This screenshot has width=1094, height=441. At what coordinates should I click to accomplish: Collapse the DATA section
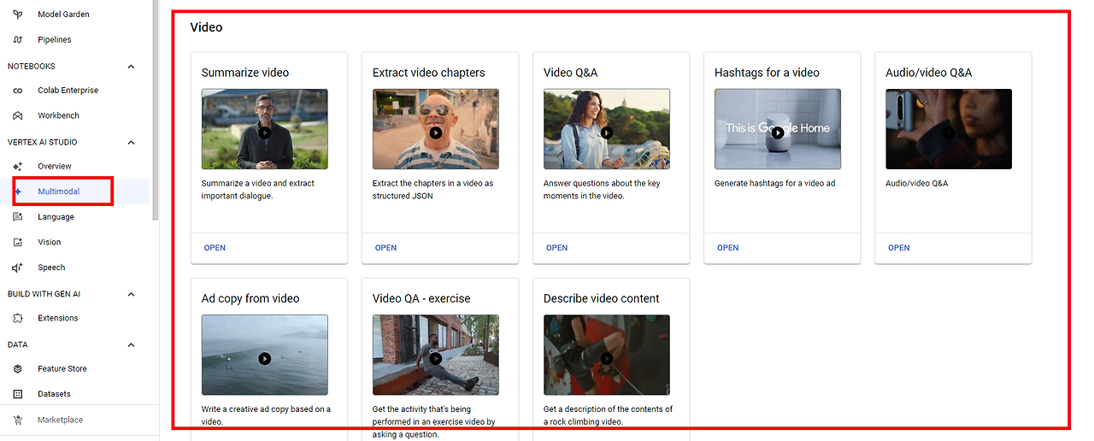tap(131, 345)
